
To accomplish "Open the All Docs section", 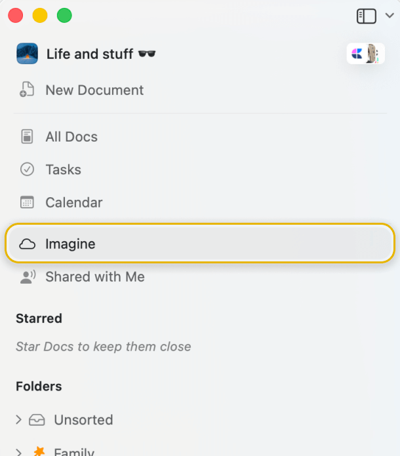I will (71, 137).
